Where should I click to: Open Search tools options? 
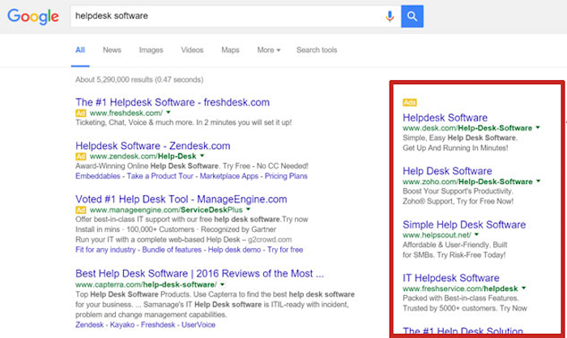coord(317,50)
